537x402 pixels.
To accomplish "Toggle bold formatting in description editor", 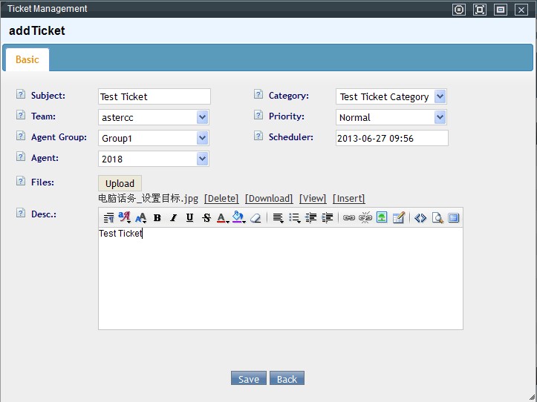I will click(x=157, y=218).
